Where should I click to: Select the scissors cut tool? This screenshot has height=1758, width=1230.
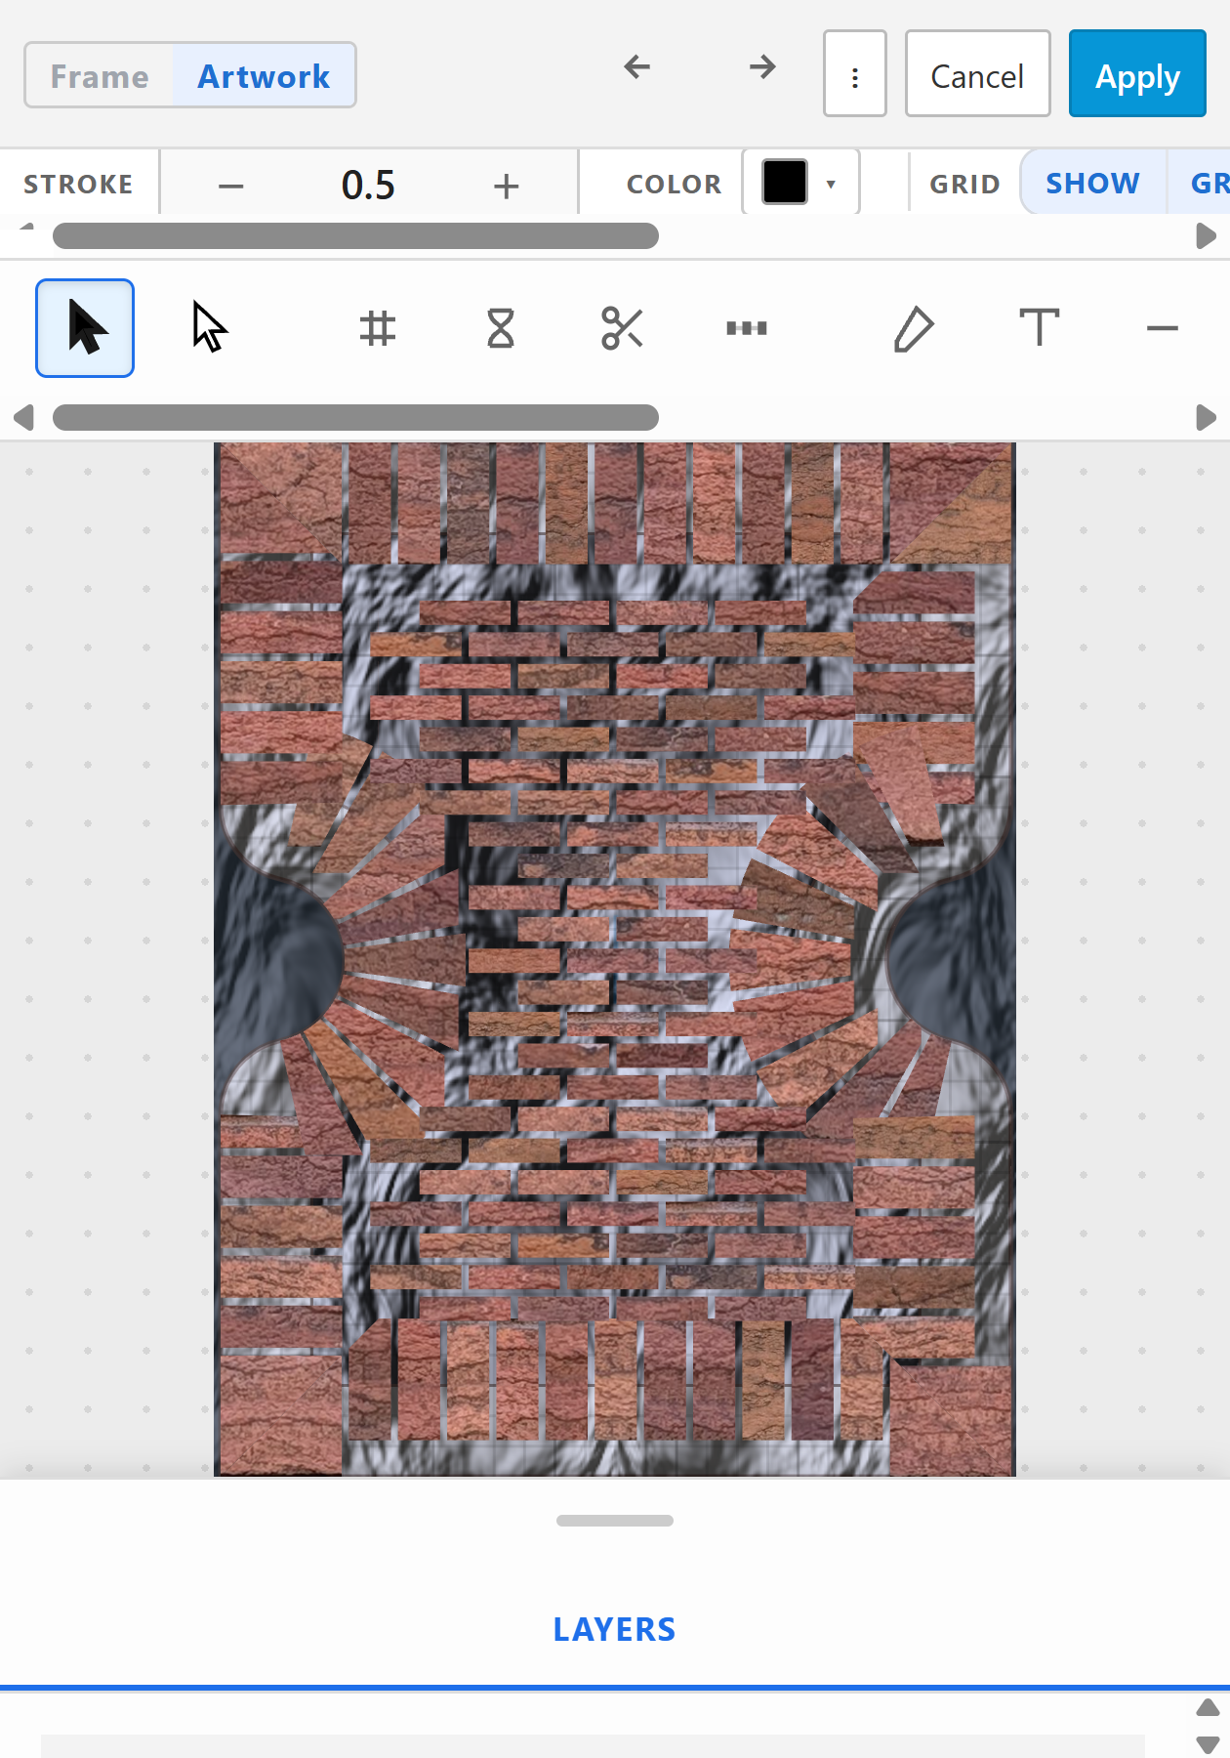tap(622, 328)
